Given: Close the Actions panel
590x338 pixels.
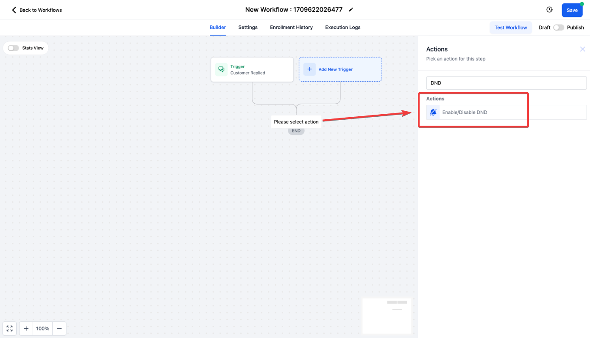Looking at the screenshot, I should (582, 49).
